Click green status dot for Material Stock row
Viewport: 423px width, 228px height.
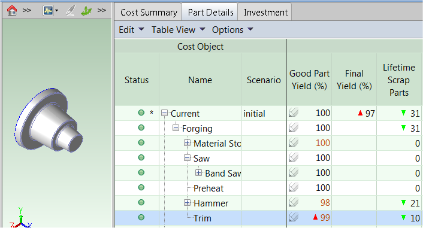coord(141,142)
